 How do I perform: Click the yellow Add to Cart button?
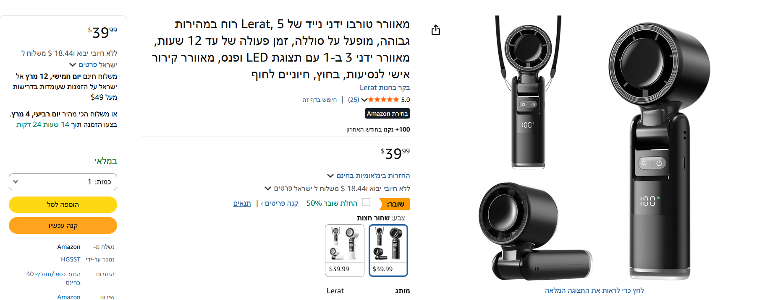[63, 204]
